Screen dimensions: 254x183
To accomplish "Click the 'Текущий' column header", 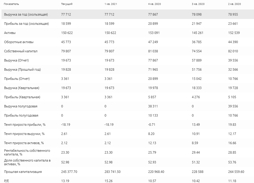I will click(67, 4).
